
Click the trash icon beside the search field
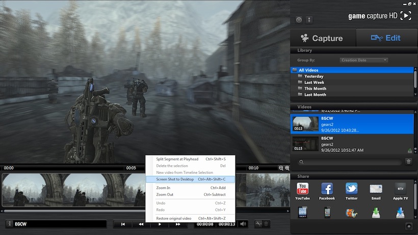tap(409, 162)
